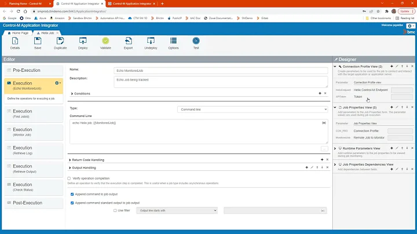The height and width of the screenshot is (234, 417).
Task: Insert parameter into Command Line field
Action: pyautogui.click(x=324, y=123)
